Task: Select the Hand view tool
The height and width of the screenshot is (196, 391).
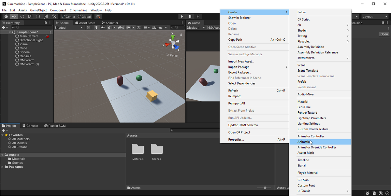Action: [x=7, y=16]
